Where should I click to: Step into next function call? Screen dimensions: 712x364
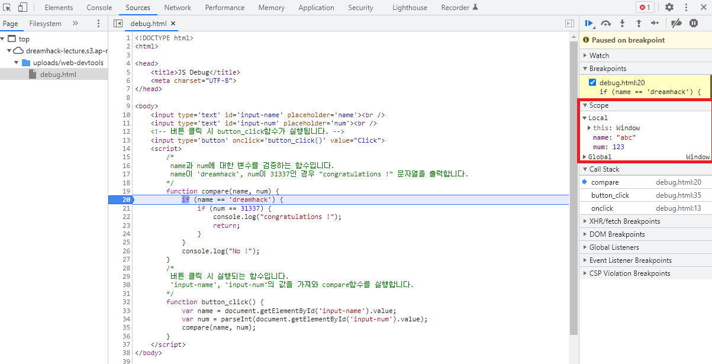622,23
